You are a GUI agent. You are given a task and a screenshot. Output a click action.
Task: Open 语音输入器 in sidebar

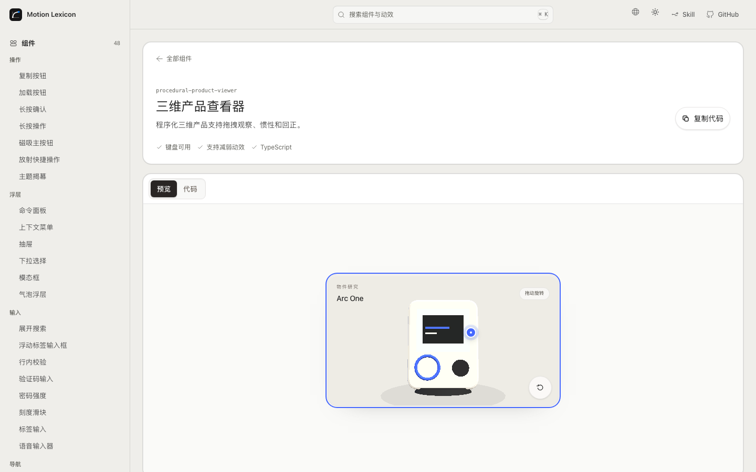[36, 446]
